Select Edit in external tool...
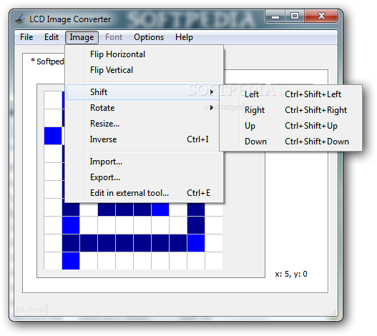Screen dimensions: 377x336 click(x=145, y=193)
